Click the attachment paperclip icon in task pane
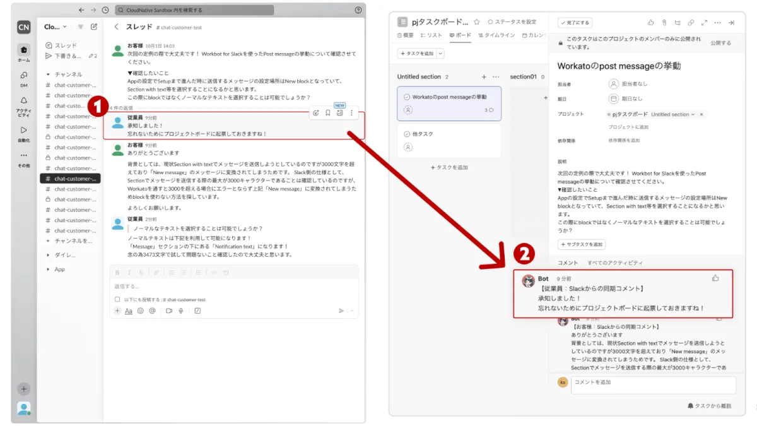Image resolution: width=757 pixels, height=426 pixels. 664,23
